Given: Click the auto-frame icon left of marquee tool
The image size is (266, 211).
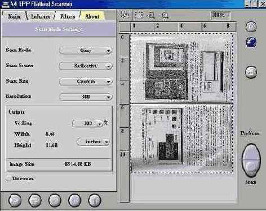Looking at the screenshot, I should [x=125, y=15].
